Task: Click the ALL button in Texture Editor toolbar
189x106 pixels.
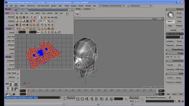Action: point(49,17)
